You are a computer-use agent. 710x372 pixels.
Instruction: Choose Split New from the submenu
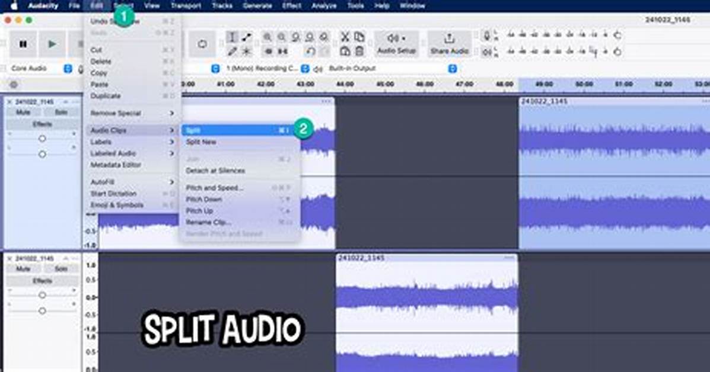pos(240,142)
